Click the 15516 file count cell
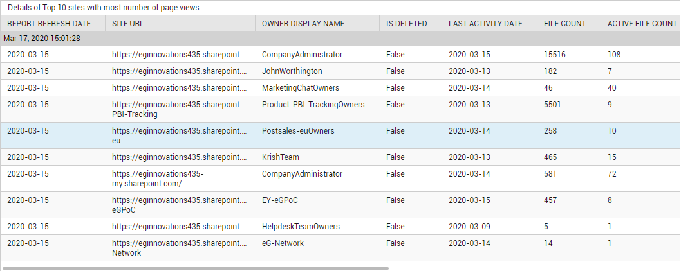Image resolution: width=681 pixels, height=271 pixels. point(555,54)
